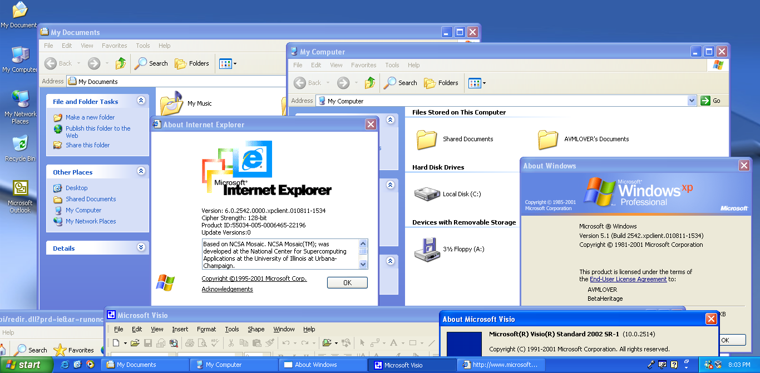The height and width of the screenshot is (373, 760).
Task: Open Local Disk (C:) drive icon
Action: coord(427,194)
